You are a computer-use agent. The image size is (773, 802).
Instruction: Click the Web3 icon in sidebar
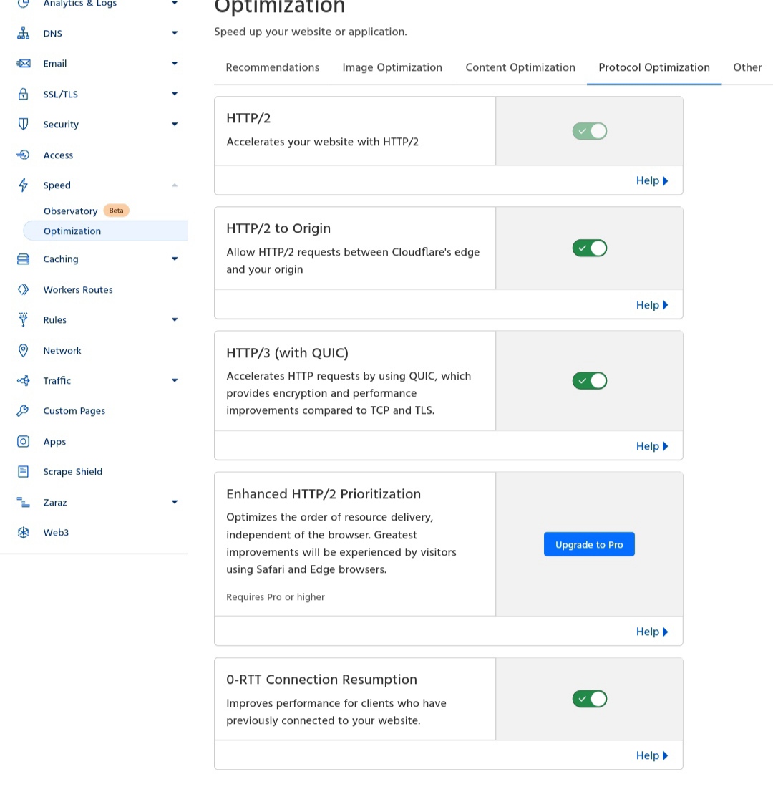[23, 533]
